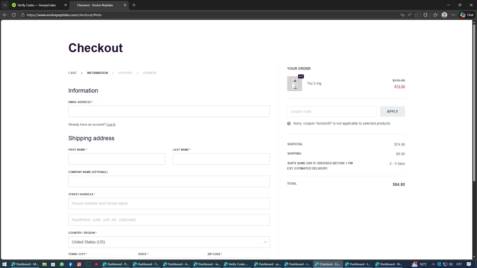The height and width of the screenshot is (268, 477).
Task: Focus the Company Name field
Action: [x=169, y=181]
